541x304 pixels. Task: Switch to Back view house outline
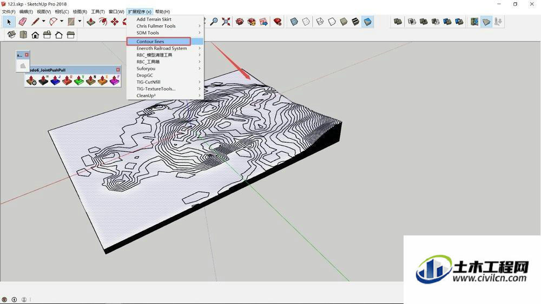pos(58,35)
